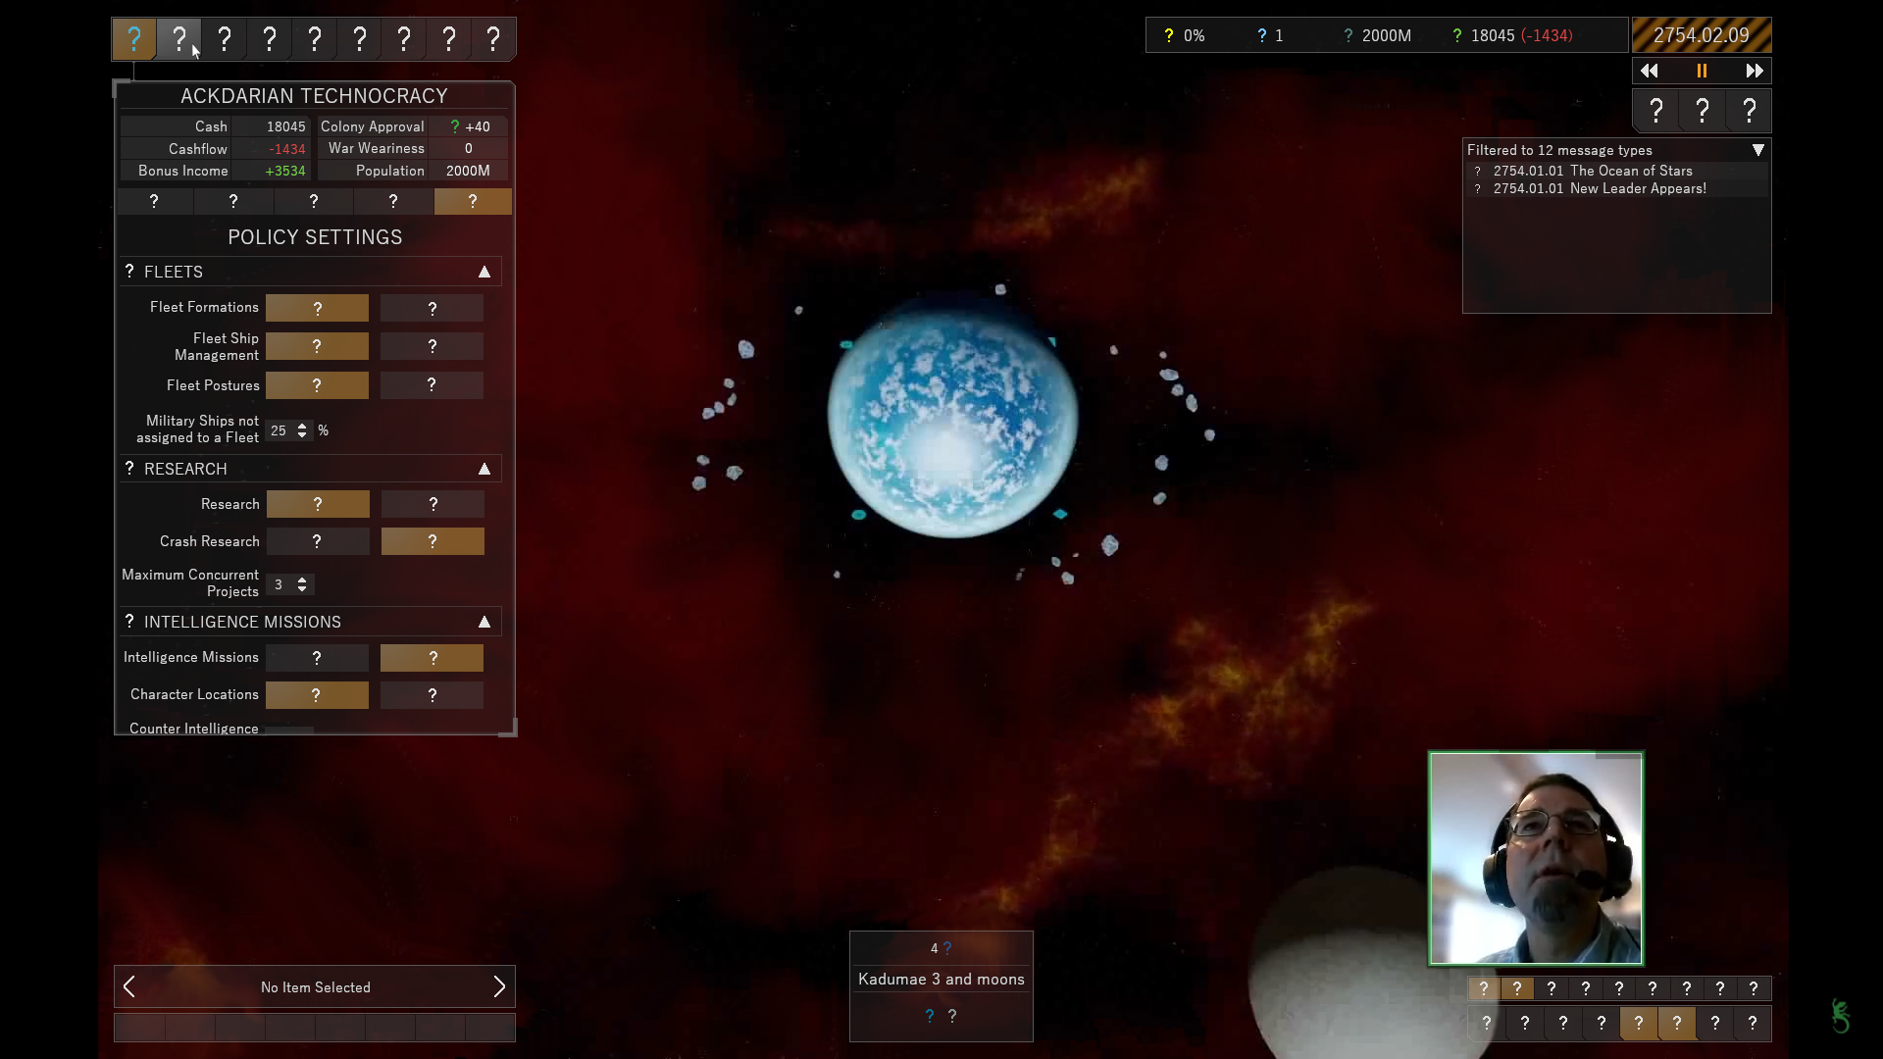Viewport: 1883px width, 1059px height.
Task: Pause the game using the pause icon
Action: [x=1702, y=71]
